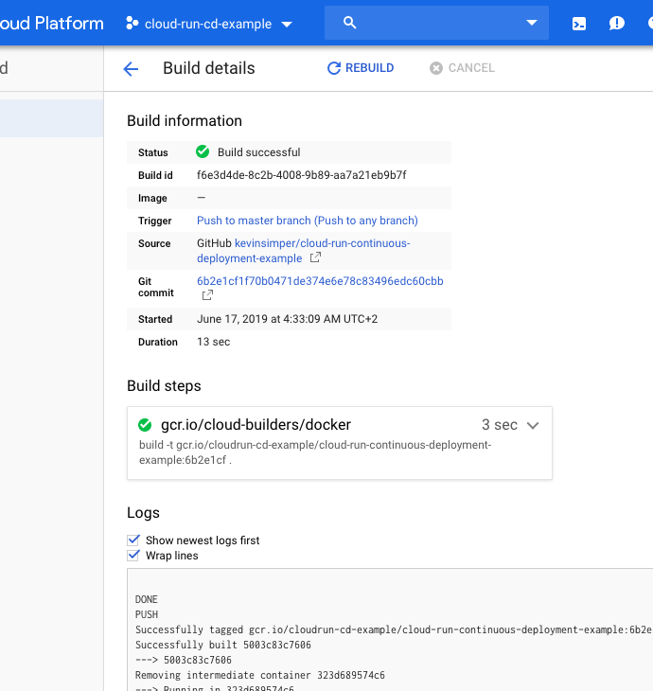This screenshot has width=653, height=691.
Task: Open the kevinsimper GitHub repository link
Action: click(x=303, y=251)
